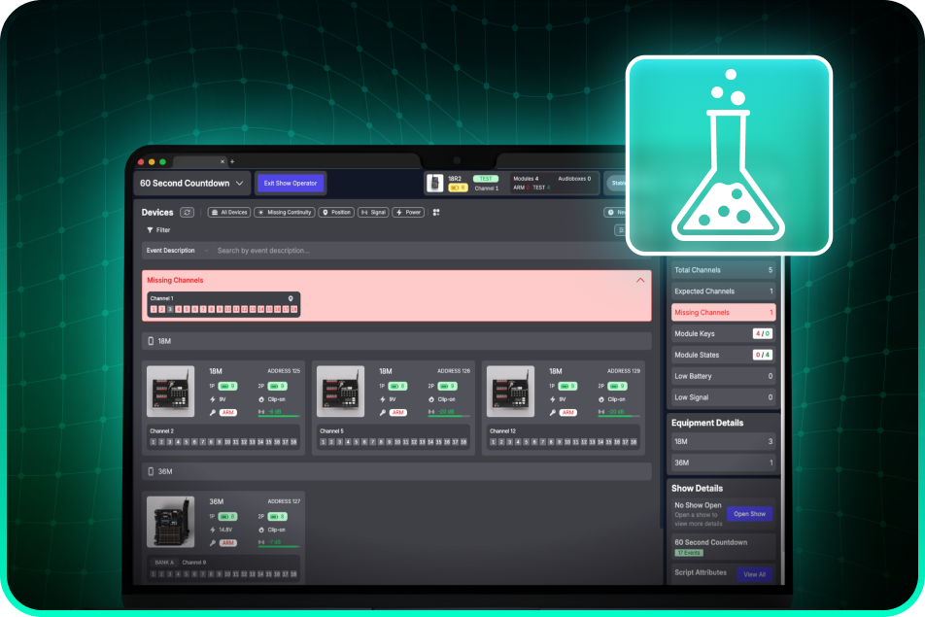
Task: Select the browser tab
Action: point(199,161)
